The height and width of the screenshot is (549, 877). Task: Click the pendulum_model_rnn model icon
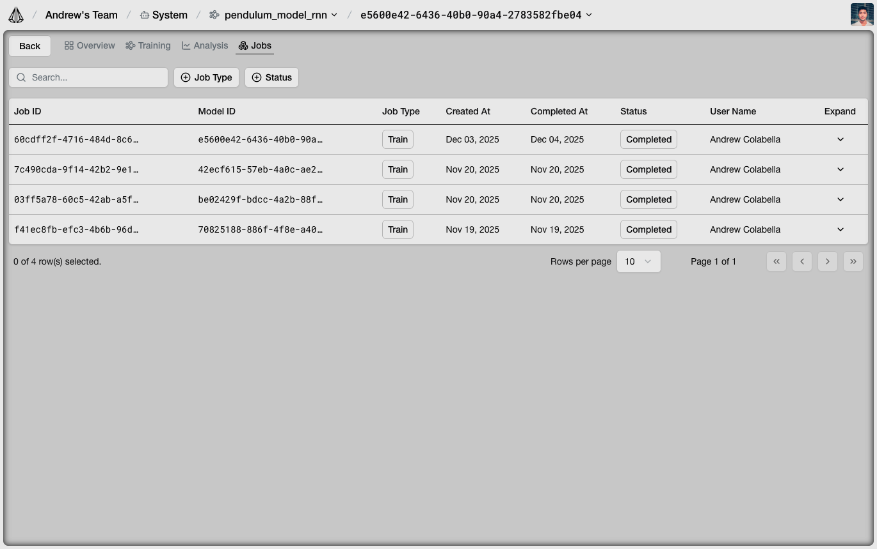click(213, 14)
